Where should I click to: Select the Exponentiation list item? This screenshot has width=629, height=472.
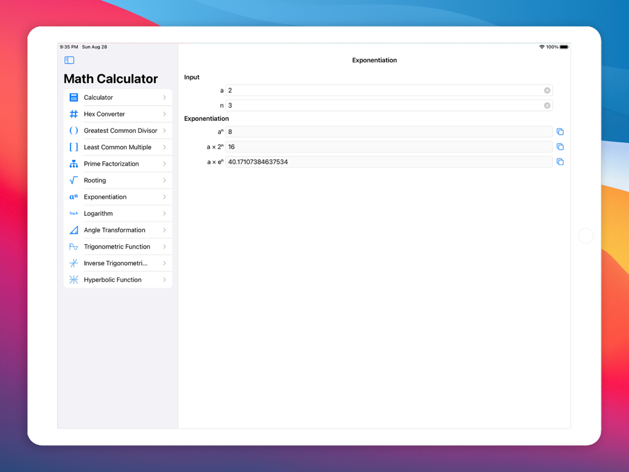tap(118, 196)
